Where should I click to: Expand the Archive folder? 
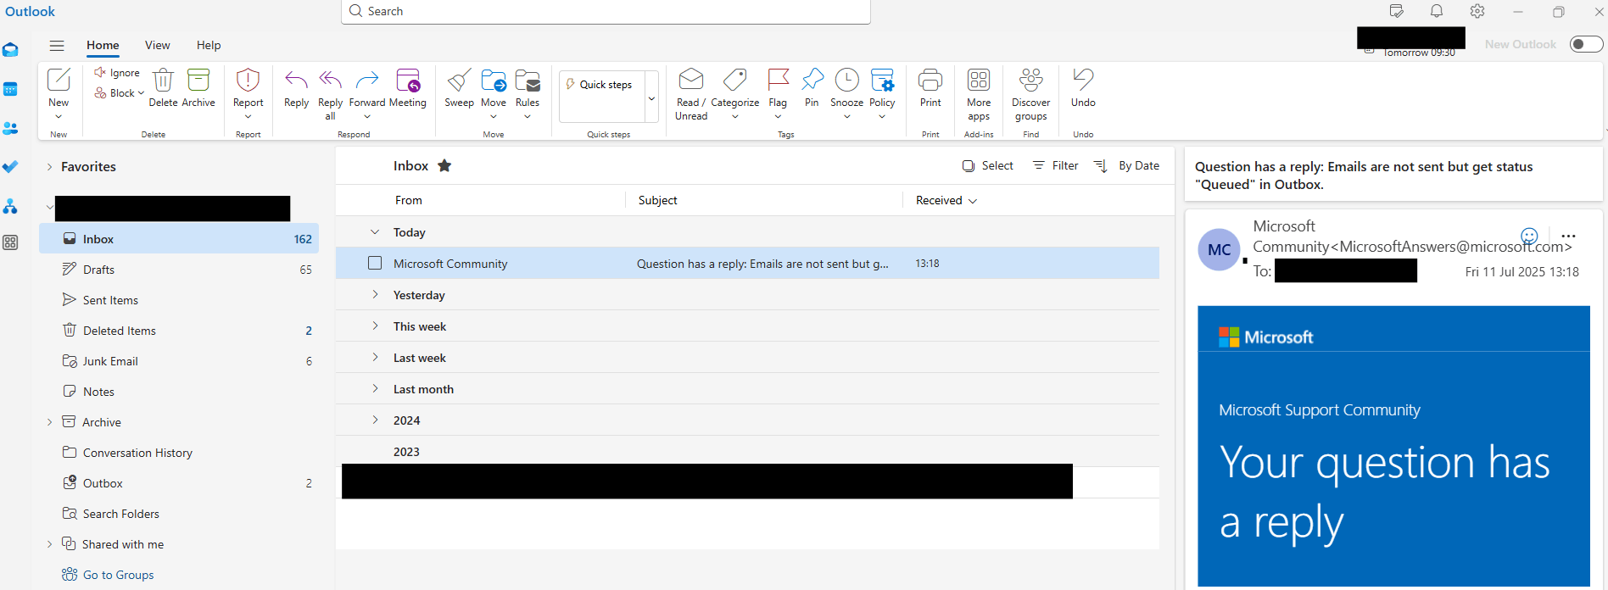49,422
